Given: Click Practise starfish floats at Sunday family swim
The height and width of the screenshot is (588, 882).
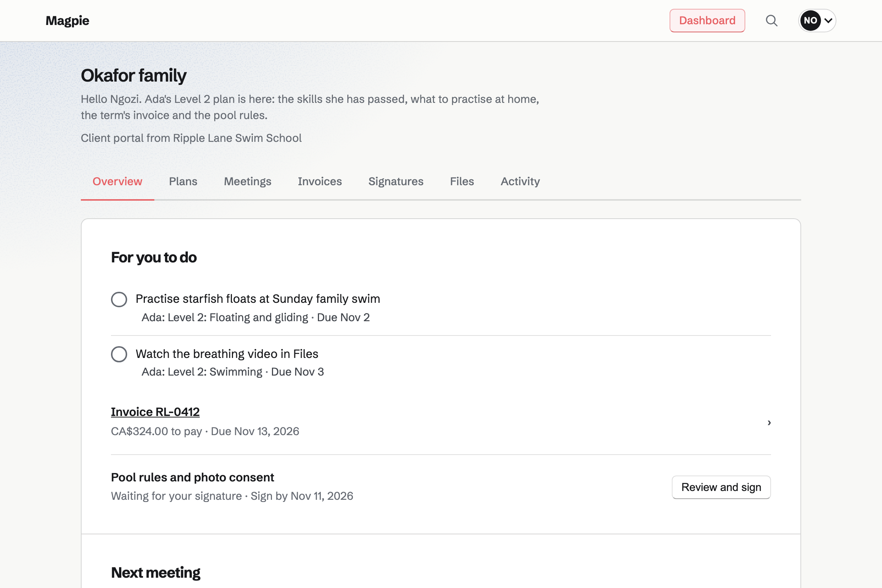Looking at the screenshot, I should click(258, 299).
